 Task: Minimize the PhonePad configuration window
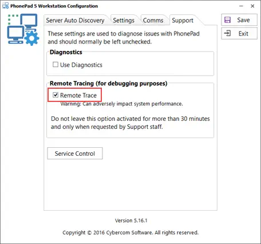coord(241,6)
